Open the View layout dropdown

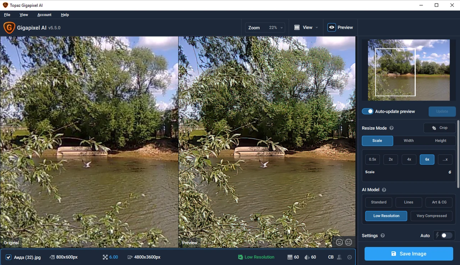[x=306, y=27]
